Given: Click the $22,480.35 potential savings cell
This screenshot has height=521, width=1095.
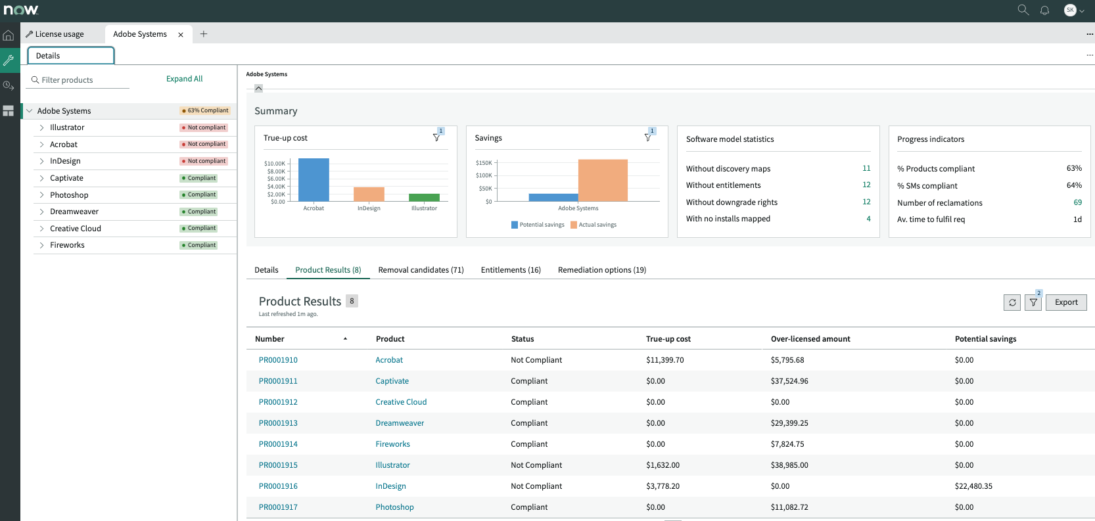Looking at the screenshot, I should [x=973, y=486].
